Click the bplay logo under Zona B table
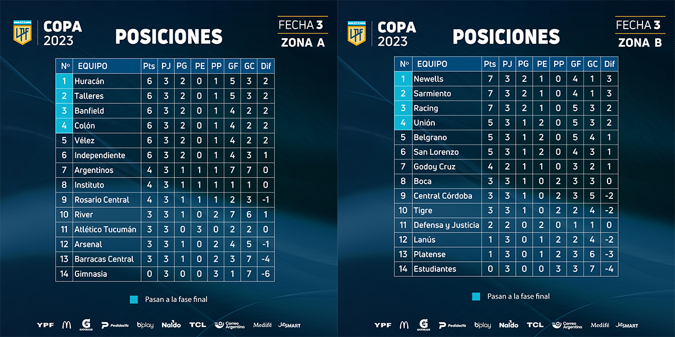Viewport: 675px width, 337px height. pyautogui.click(x=483, y=325)
